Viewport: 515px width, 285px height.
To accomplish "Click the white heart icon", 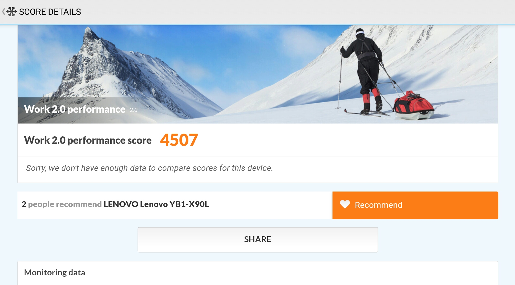I will point(345,204).
